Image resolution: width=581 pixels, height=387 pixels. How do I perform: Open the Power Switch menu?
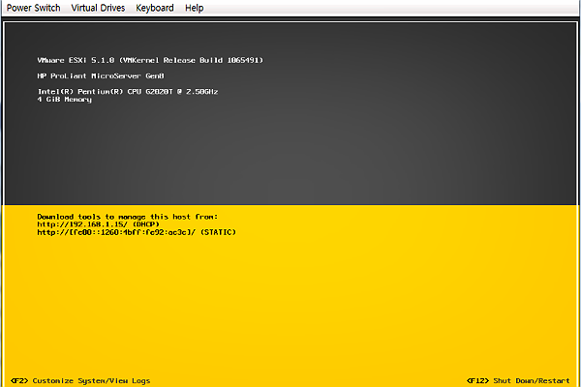[33, 8]
